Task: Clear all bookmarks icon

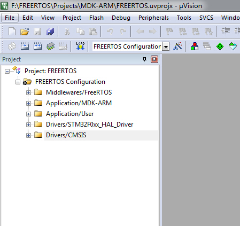Action: click(x=208, y=32)
